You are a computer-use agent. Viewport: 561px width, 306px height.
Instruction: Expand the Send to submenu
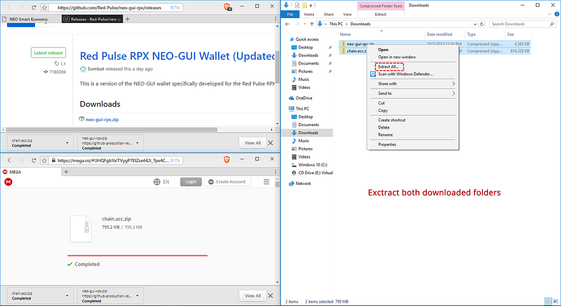[413, 93]
